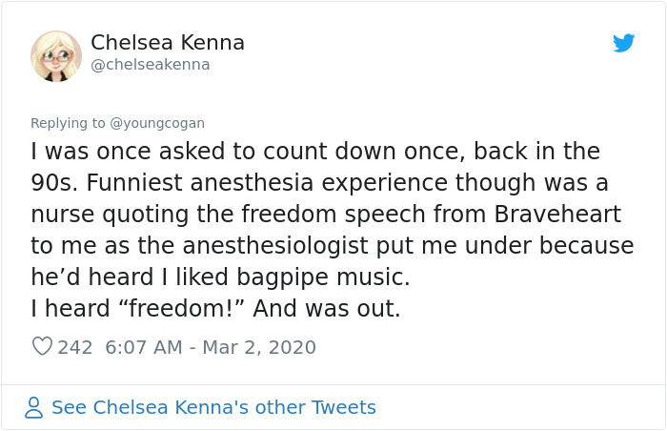
Task: Click the Twitter bird logo
Action: click(x=623, y=43)
